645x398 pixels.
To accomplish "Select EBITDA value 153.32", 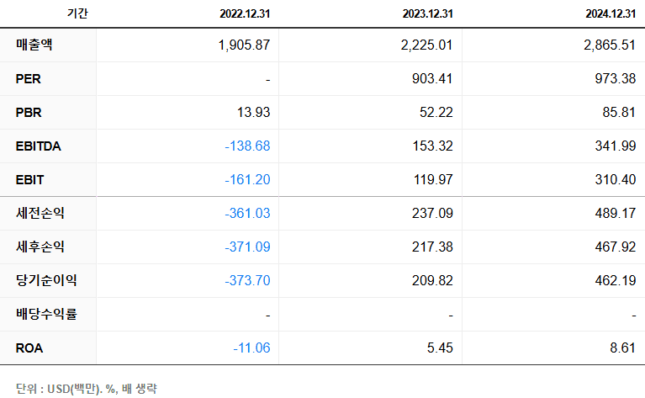I will 433,146.
